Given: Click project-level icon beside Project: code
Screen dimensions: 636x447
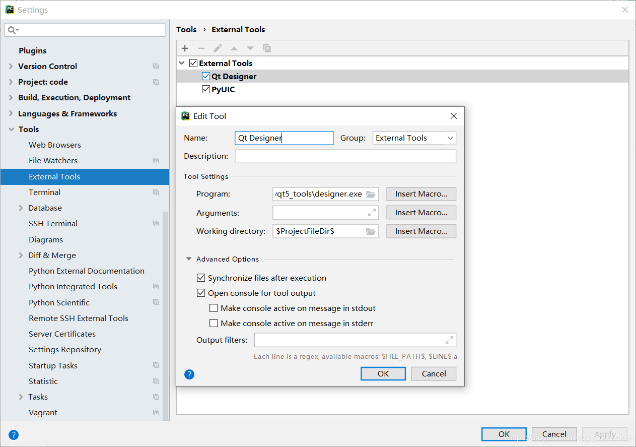Looking at the screenshot, I should pyautogui.click(x=156, y=82).
